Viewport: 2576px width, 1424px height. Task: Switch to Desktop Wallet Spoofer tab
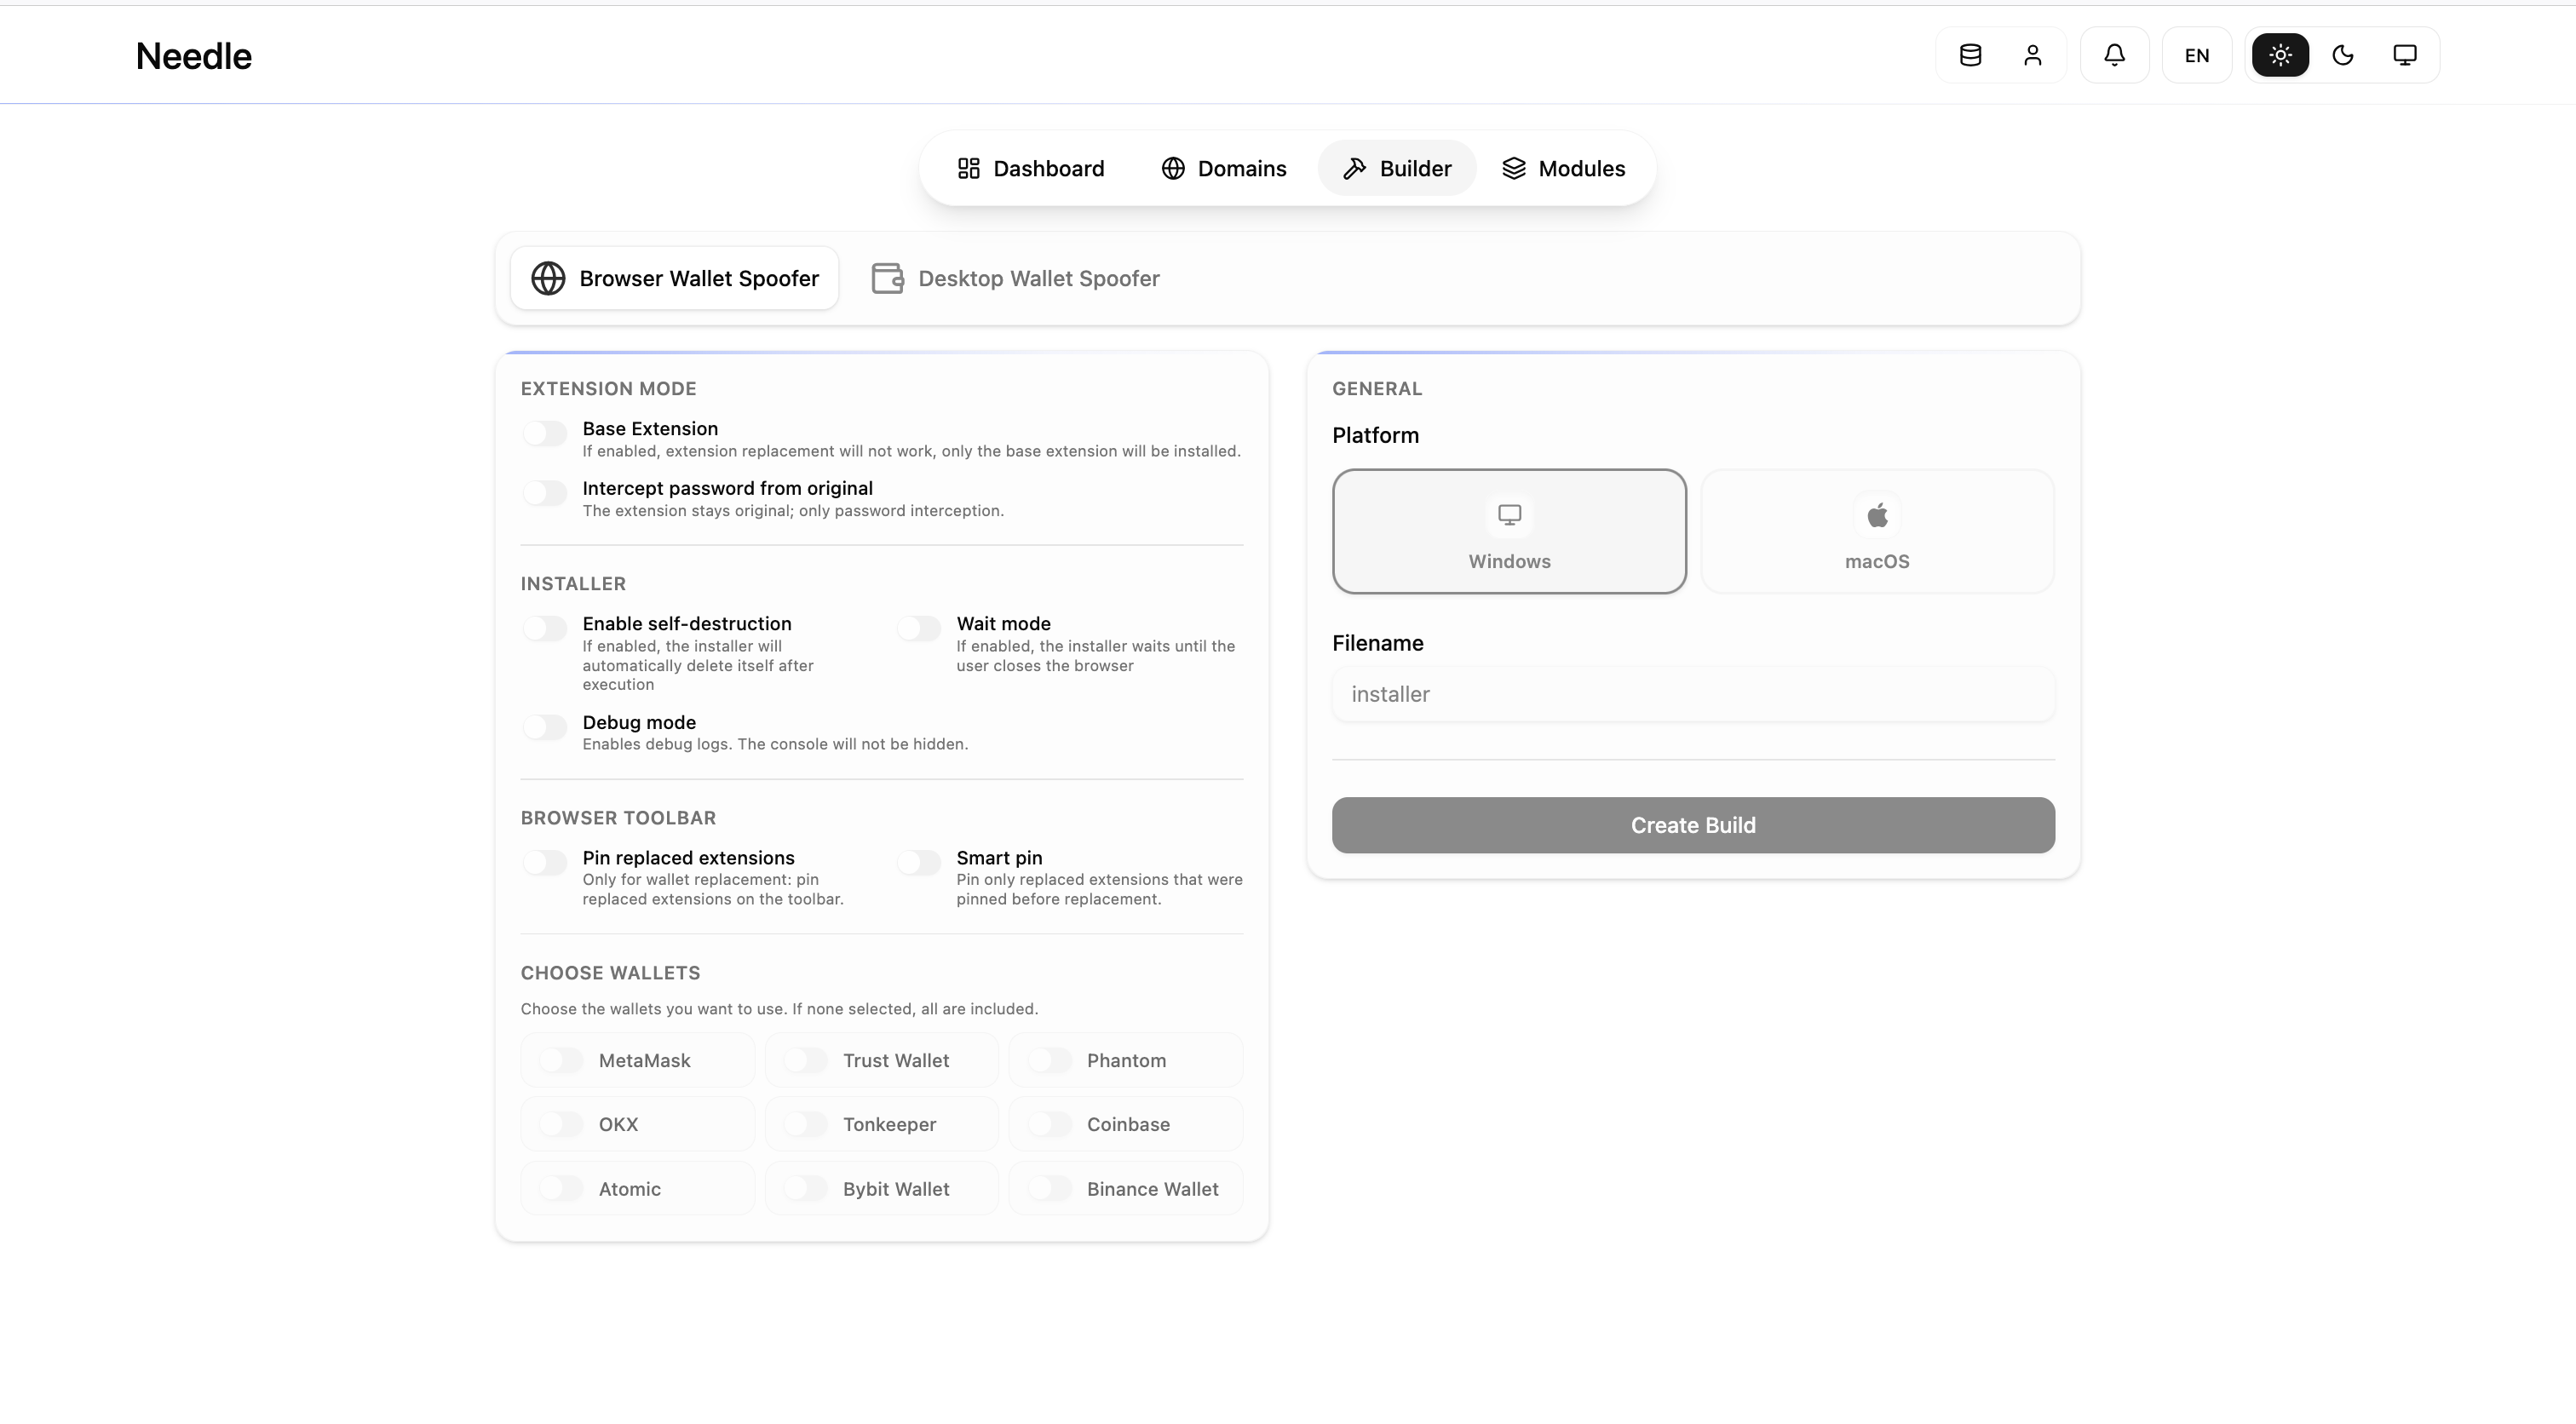(1015, 278)
